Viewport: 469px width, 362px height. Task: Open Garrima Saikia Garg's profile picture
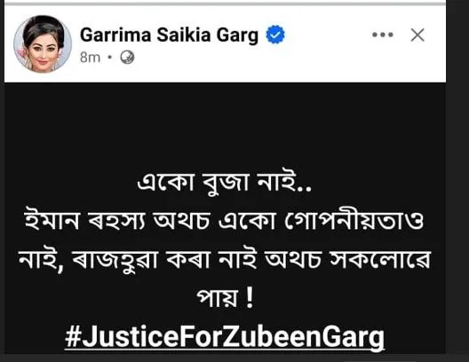tap(43, 43)
